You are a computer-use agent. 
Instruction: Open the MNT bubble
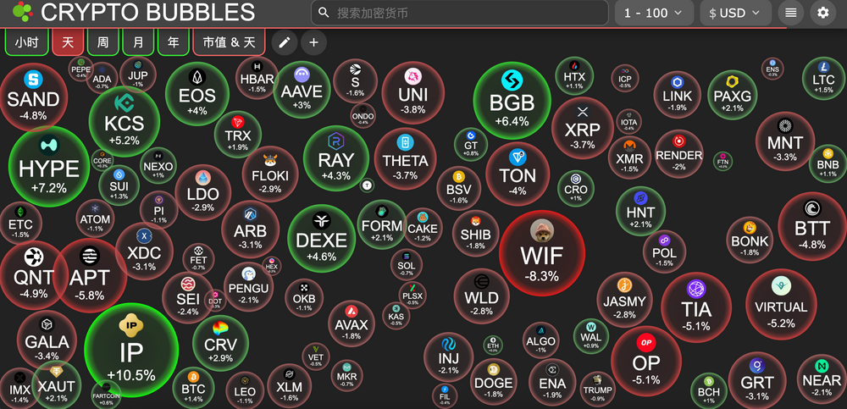pyautogui.click(x=785, y=141)
